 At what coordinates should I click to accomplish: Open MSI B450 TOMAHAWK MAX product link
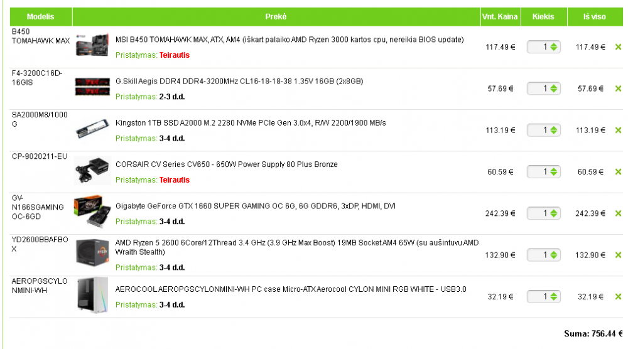point(290,40)
